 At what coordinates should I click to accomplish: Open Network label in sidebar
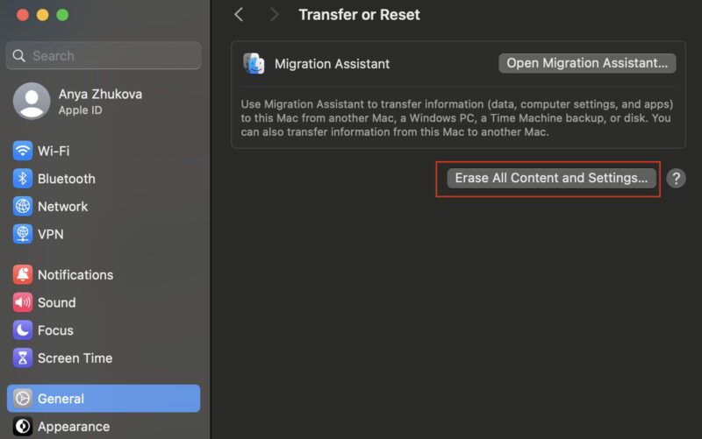click(x=62, y=207)
